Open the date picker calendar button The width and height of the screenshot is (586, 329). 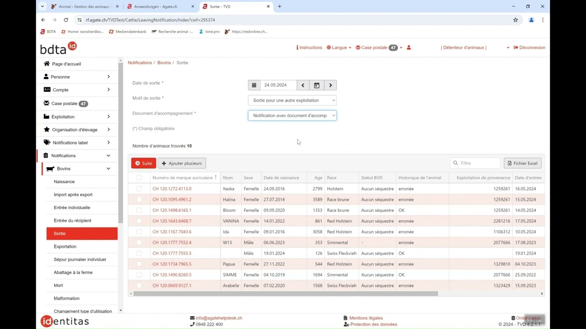point(316,85)
